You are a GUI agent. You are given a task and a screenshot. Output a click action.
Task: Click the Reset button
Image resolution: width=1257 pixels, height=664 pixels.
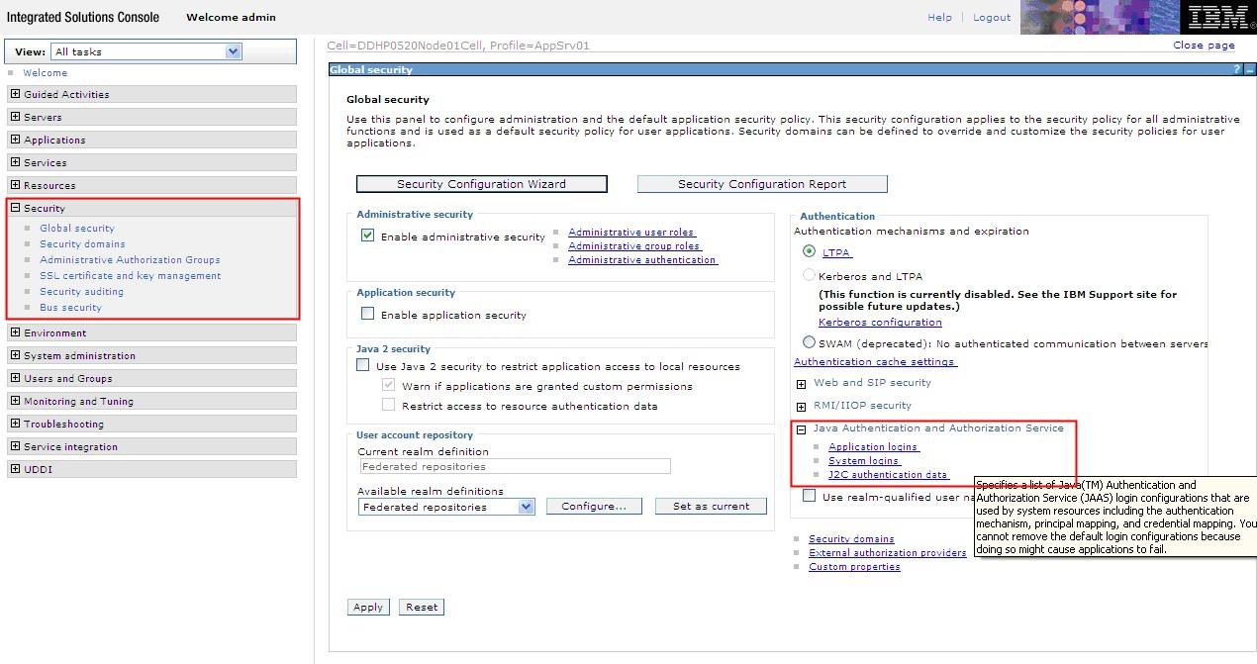[x=422, y=607]
